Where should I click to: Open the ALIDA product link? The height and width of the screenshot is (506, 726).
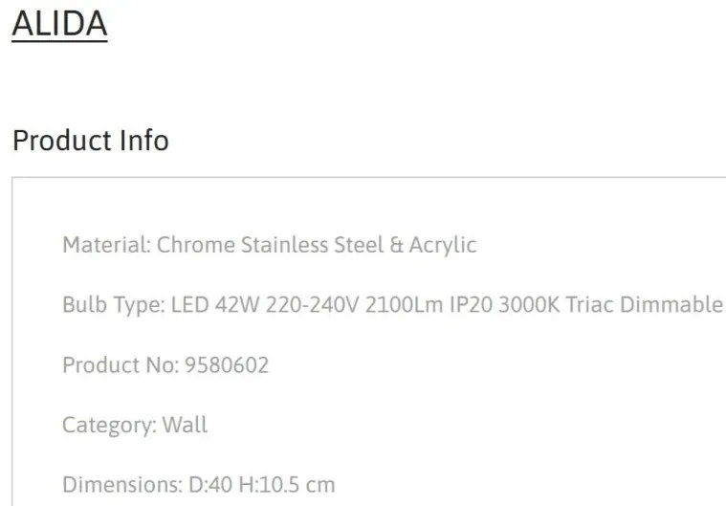[x=59, y=24]
